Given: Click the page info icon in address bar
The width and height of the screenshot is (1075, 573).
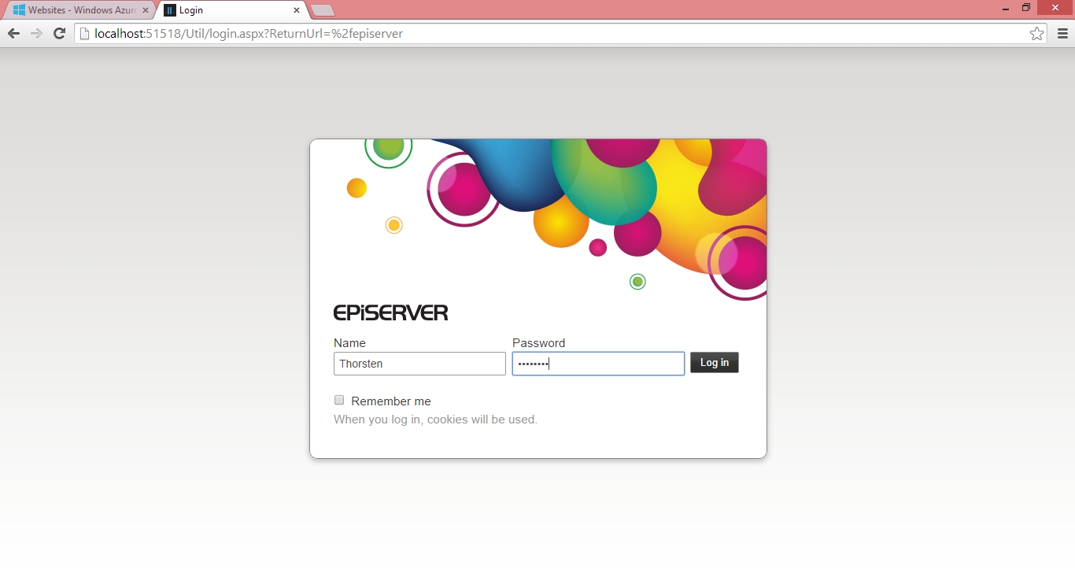Looking at the screenshot, I should click(x=84, y=34).
